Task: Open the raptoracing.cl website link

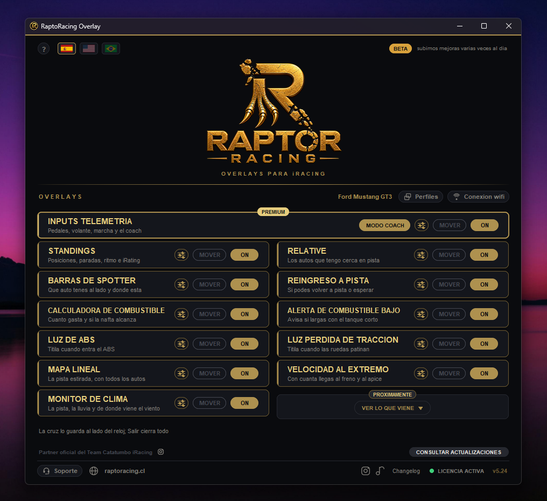Action: tap(124, 471)
